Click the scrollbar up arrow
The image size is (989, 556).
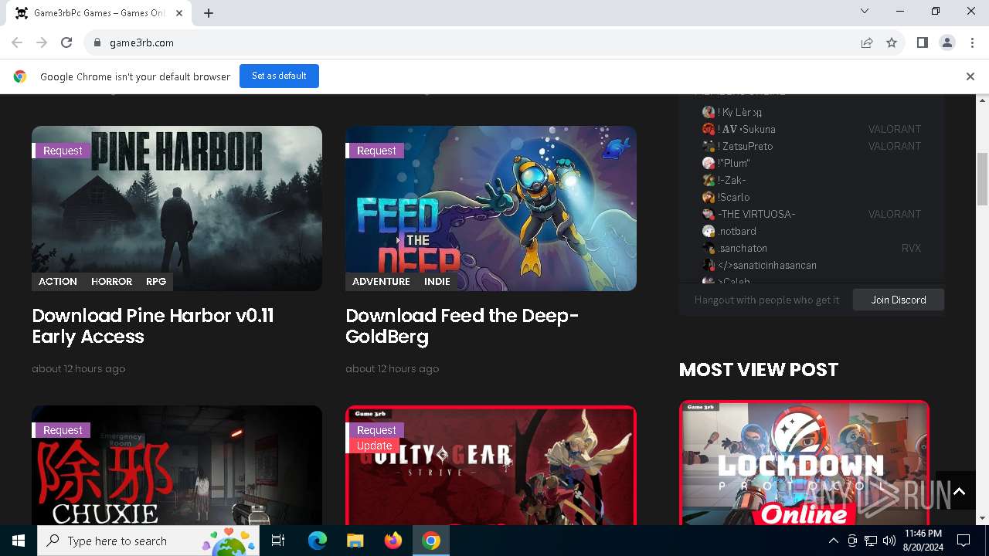pos(982,100)
